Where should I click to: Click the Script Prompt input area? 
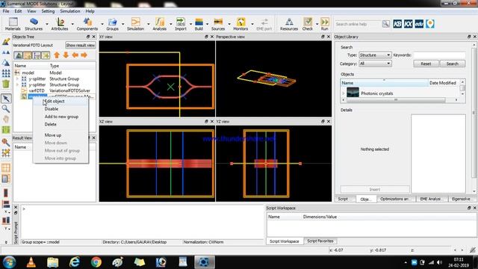(x=142, y=222)
